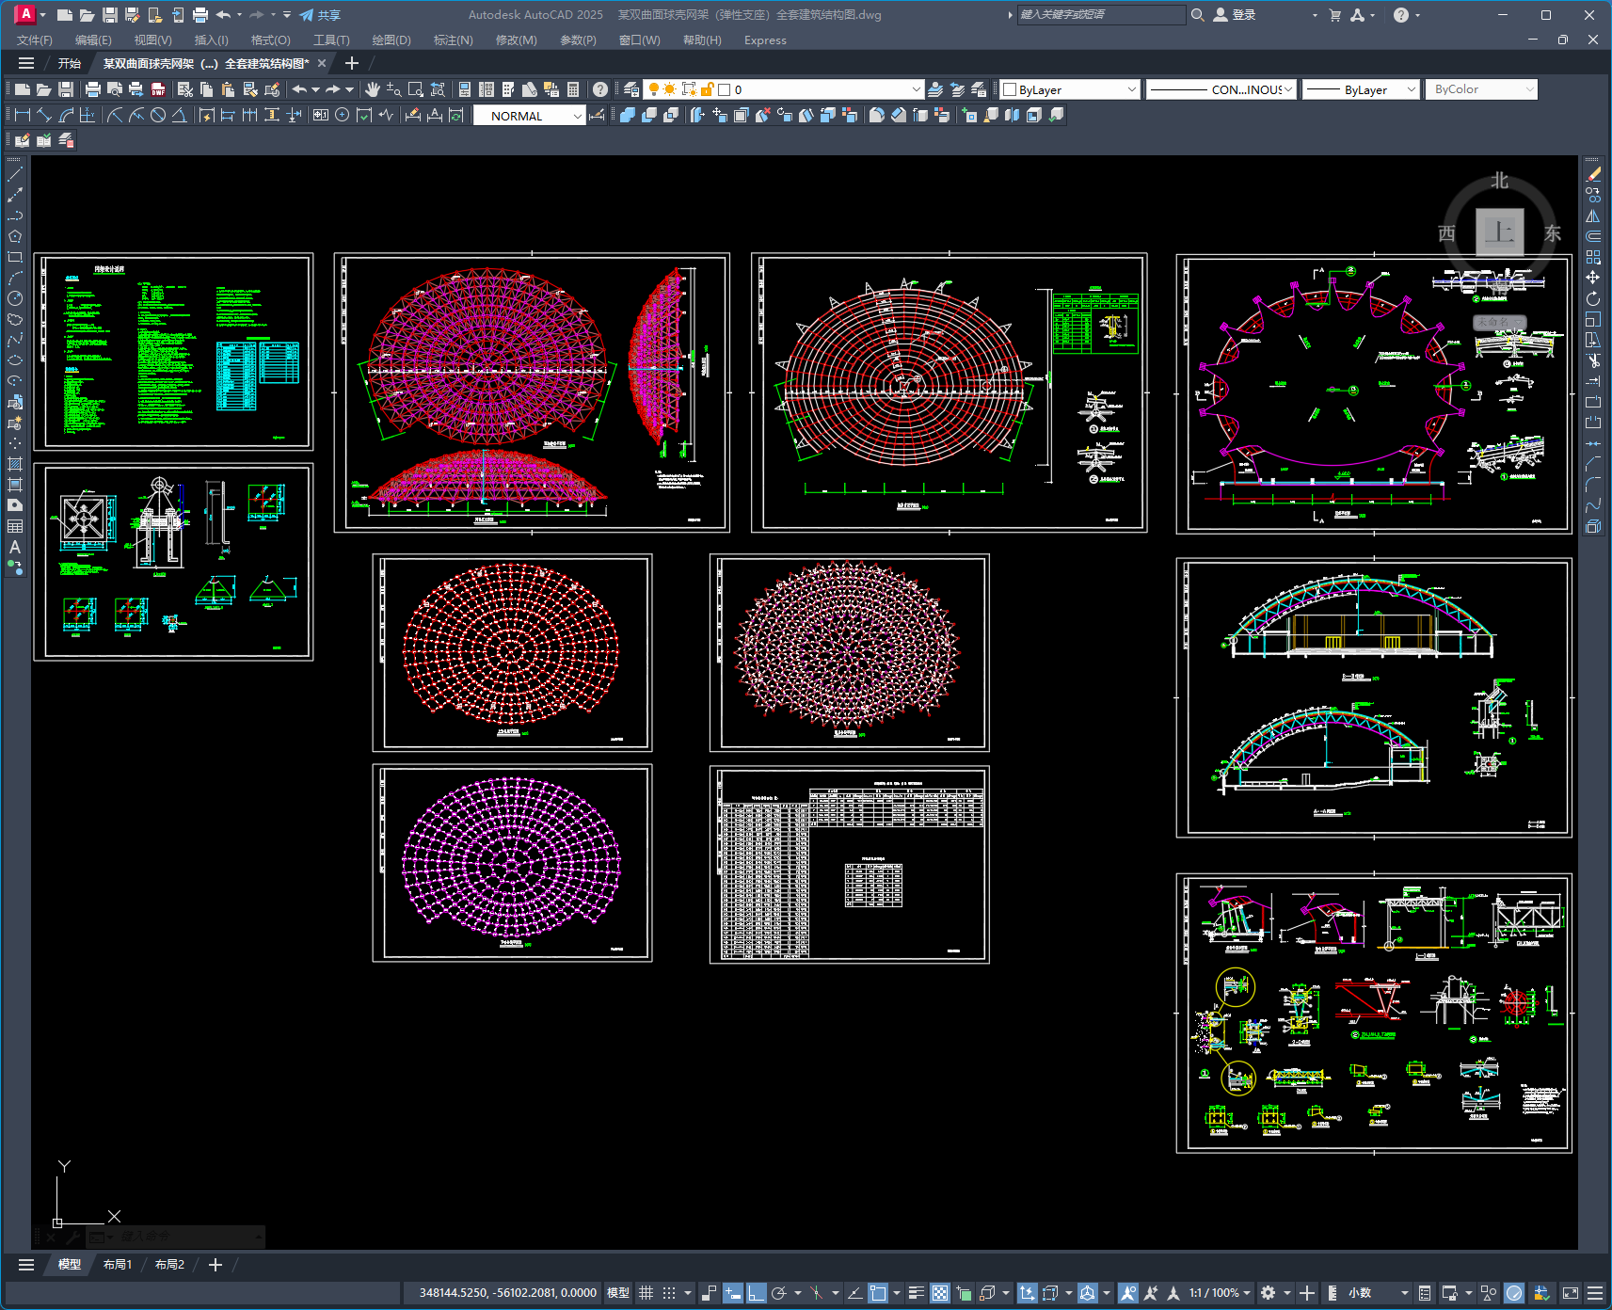1612x1310 pixels.
Task: Click the keyword search input field
Action: [x=1101, y=15]
